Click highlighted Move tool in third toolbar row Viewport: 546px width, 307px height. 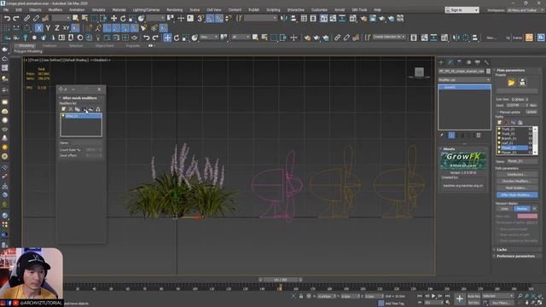(x=167, y=38)
